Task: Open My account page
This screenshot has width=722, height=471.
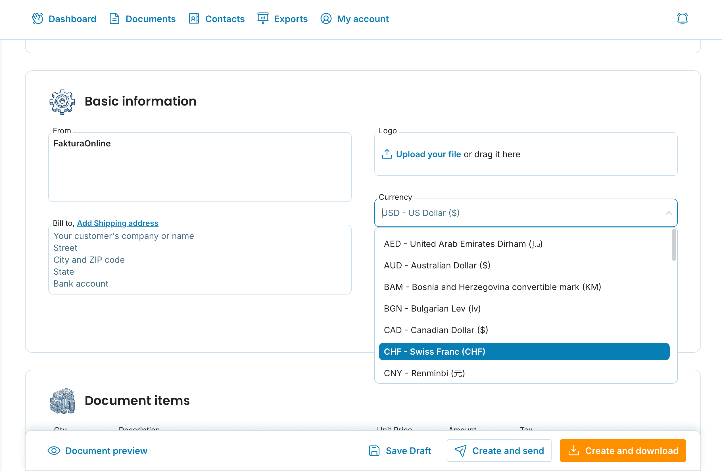Action: [x=354, y=19]
